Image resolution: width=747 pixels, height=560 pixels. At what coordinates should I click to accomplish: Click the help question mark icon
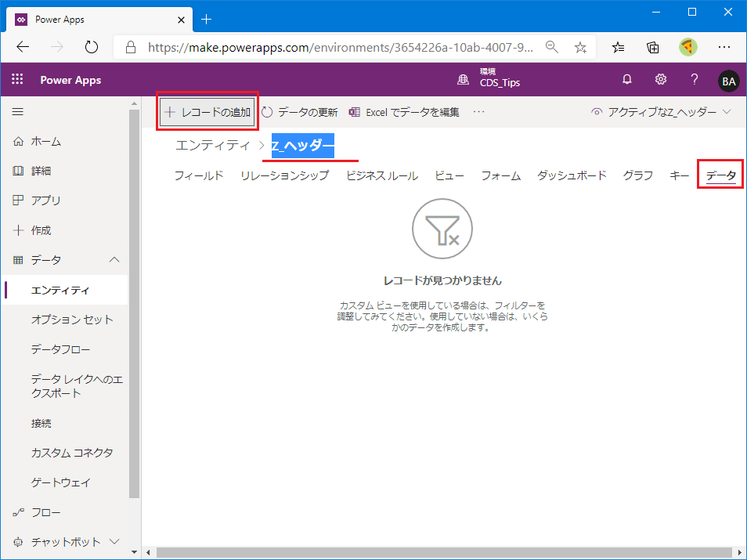coord(694,79)
